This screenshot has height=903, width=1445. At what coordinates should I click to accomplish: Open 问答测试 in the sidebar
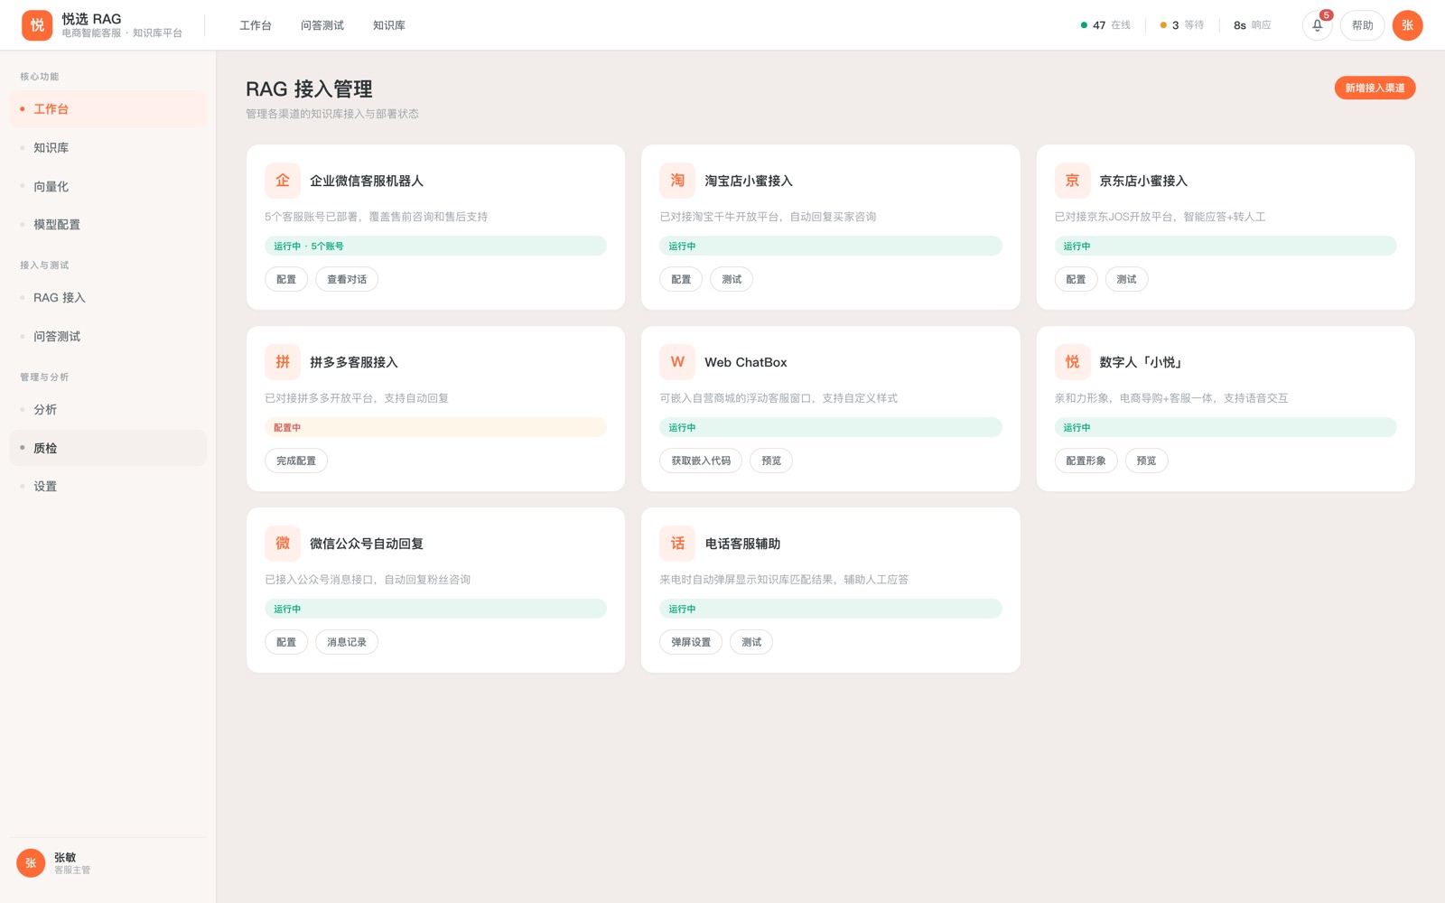108,337
